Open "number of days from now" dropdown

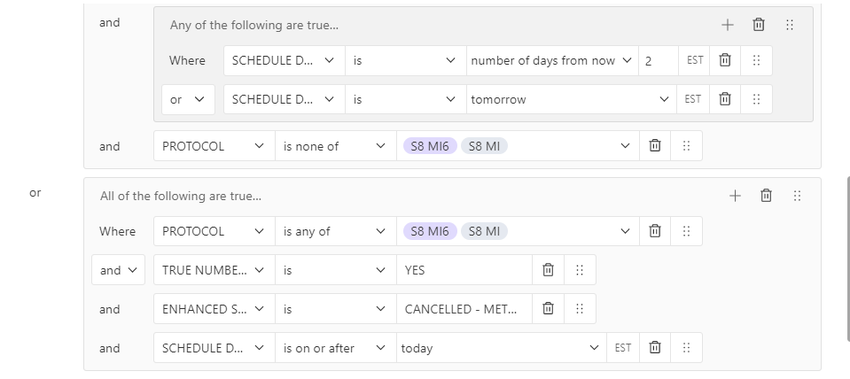552,60
